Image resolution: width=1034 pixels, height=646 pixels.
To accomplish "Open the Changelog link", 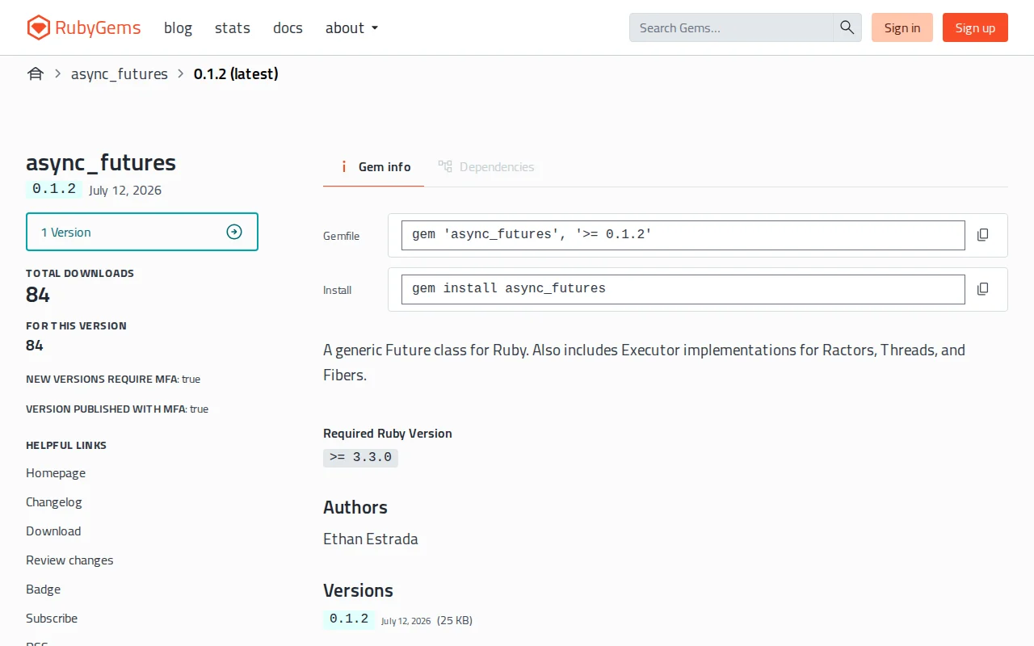I will [54, 502].
